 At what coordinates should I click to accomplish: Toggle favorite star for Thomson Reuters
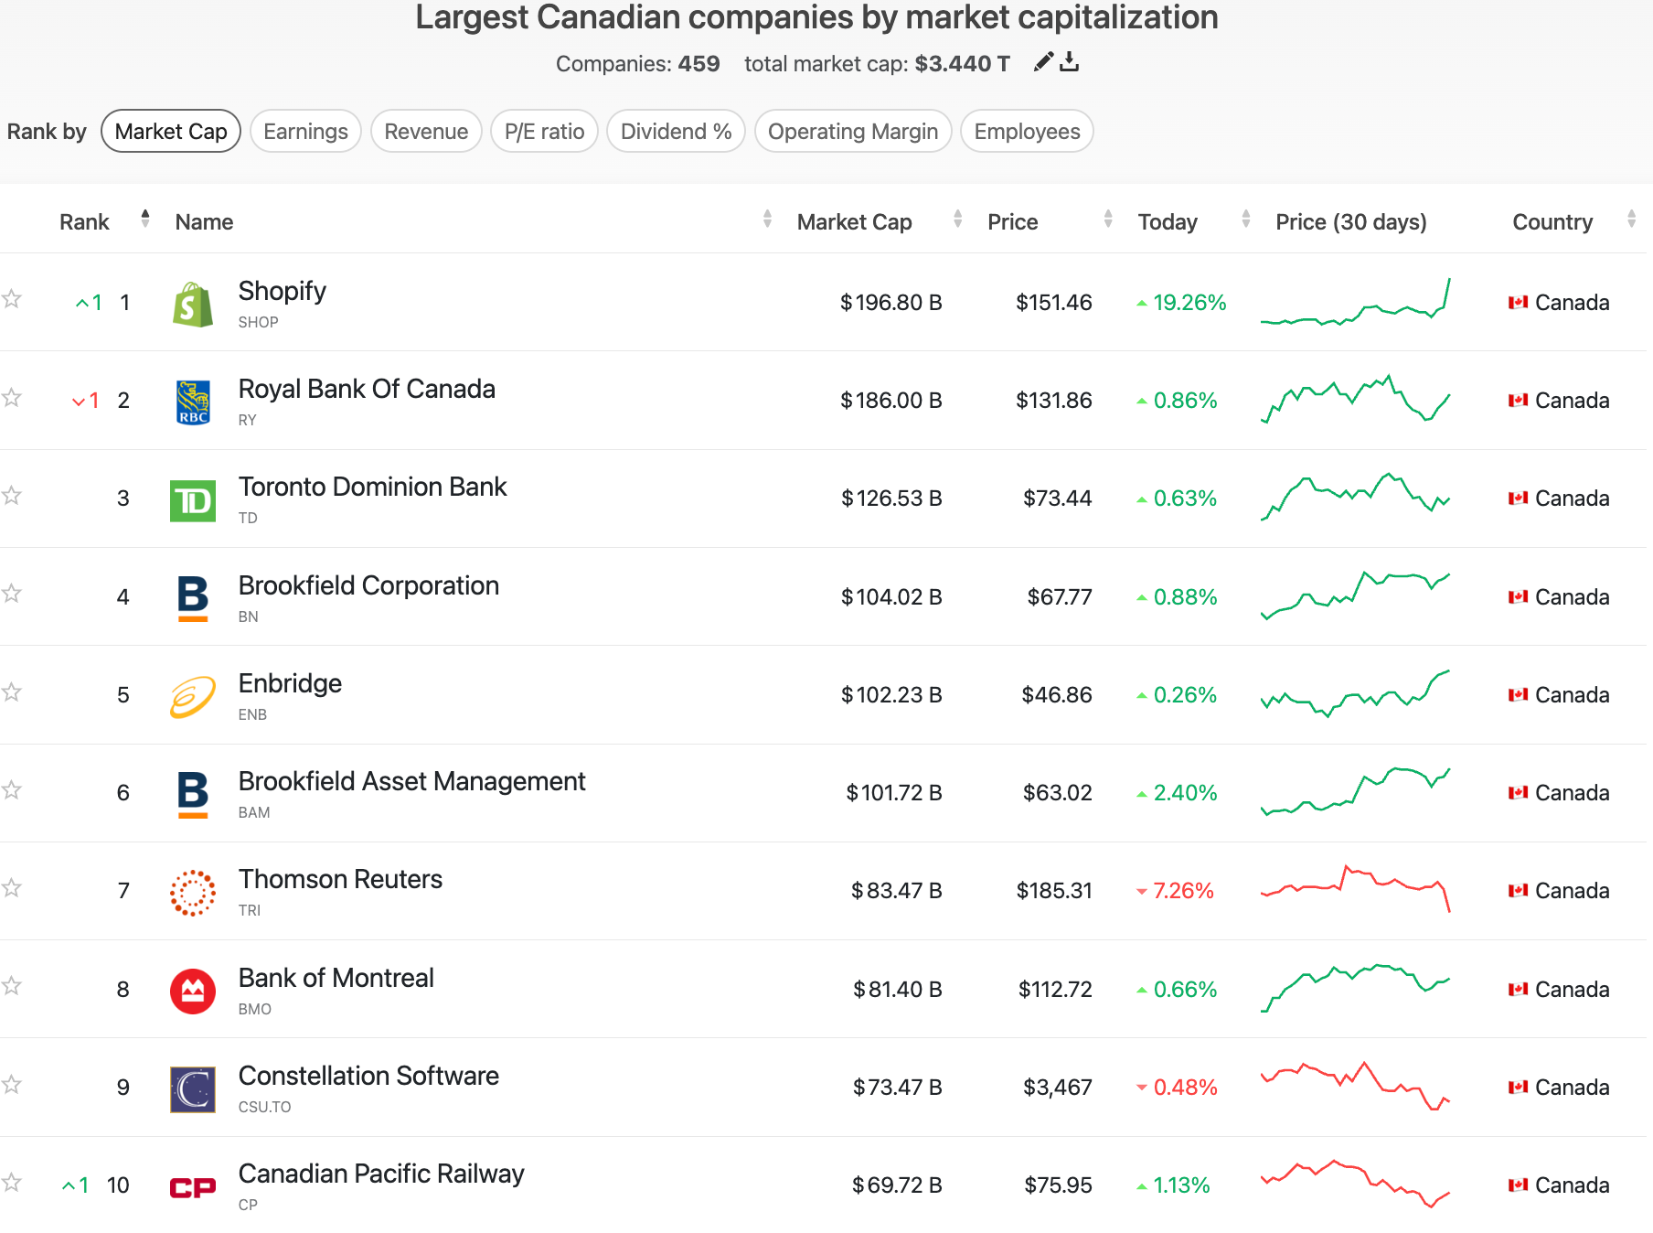[x=11, y=887]
